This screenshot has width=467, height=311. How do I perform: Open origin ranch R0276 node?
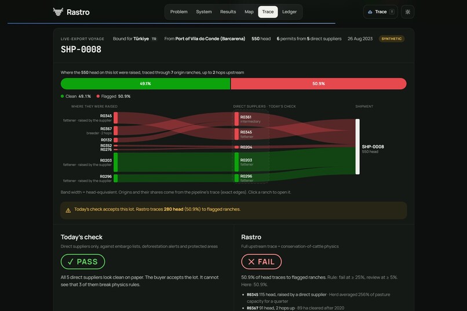(x=115, y=149)
